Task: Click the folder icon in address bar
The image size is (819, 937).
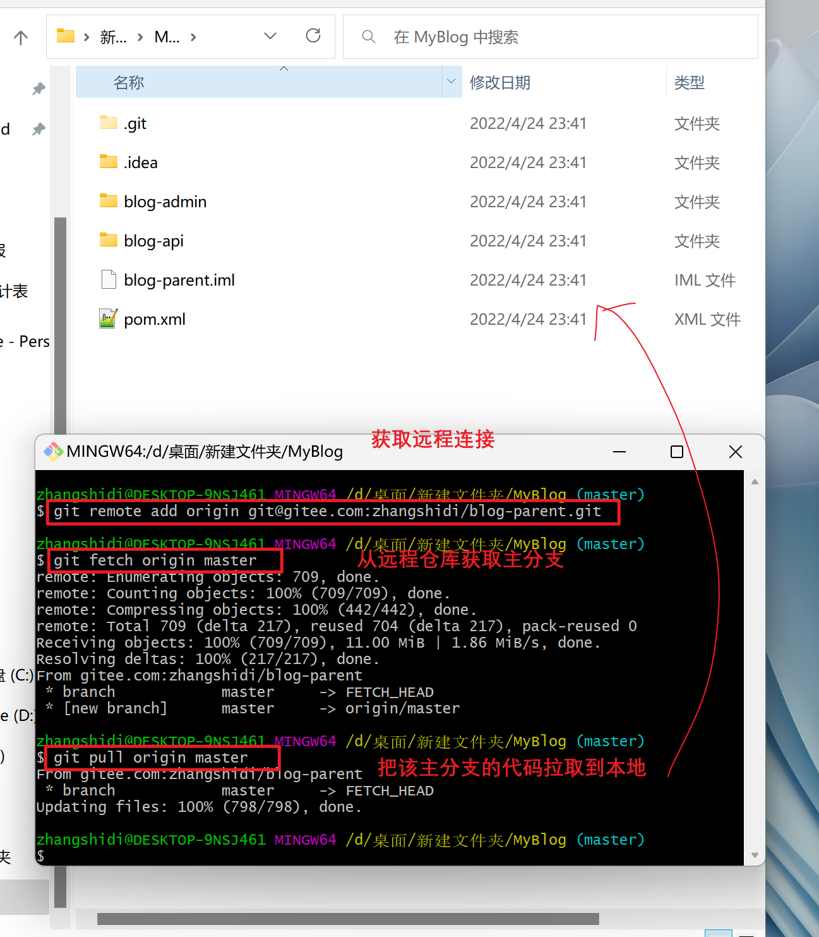Action: tap(66, 36)
